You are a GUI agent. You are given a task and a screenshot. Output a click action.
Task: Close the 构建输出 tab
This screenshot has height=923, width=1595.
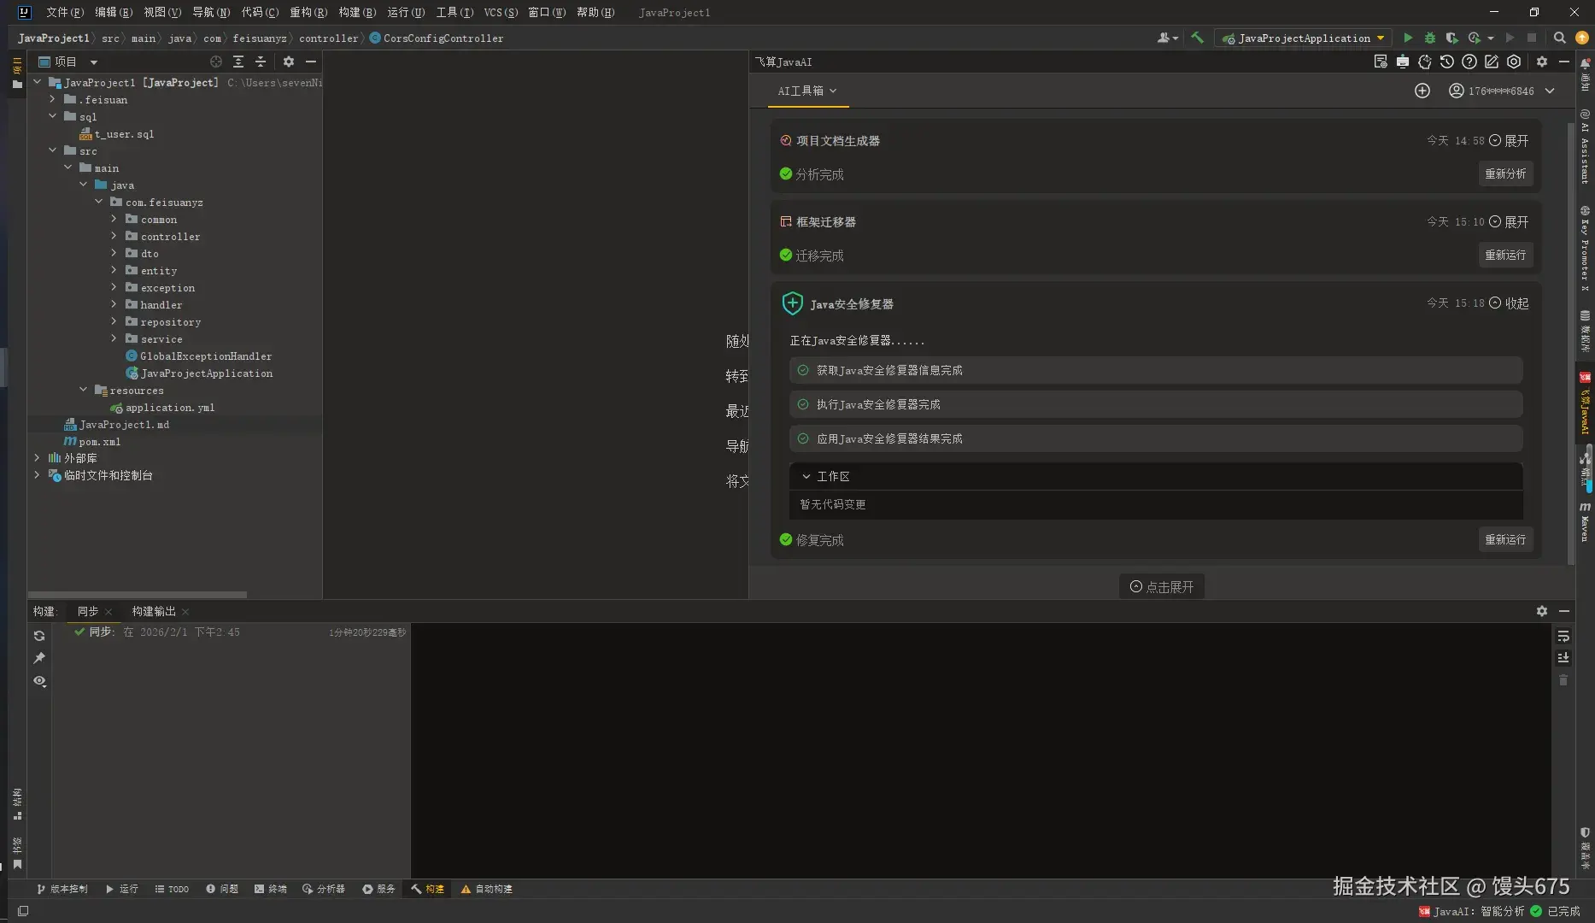185,612
